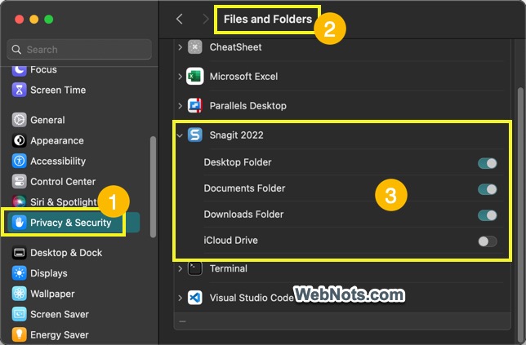Click the CheatSheet name text

tap(236, 47)
